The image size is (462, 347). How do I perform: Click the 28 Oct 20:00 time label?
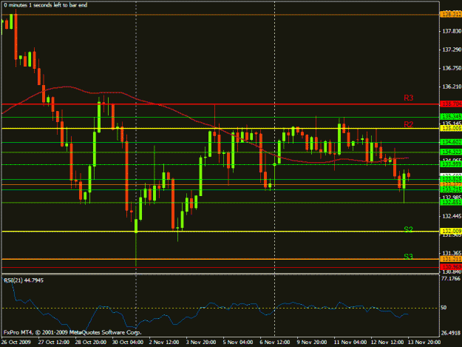tap(90, 343)
